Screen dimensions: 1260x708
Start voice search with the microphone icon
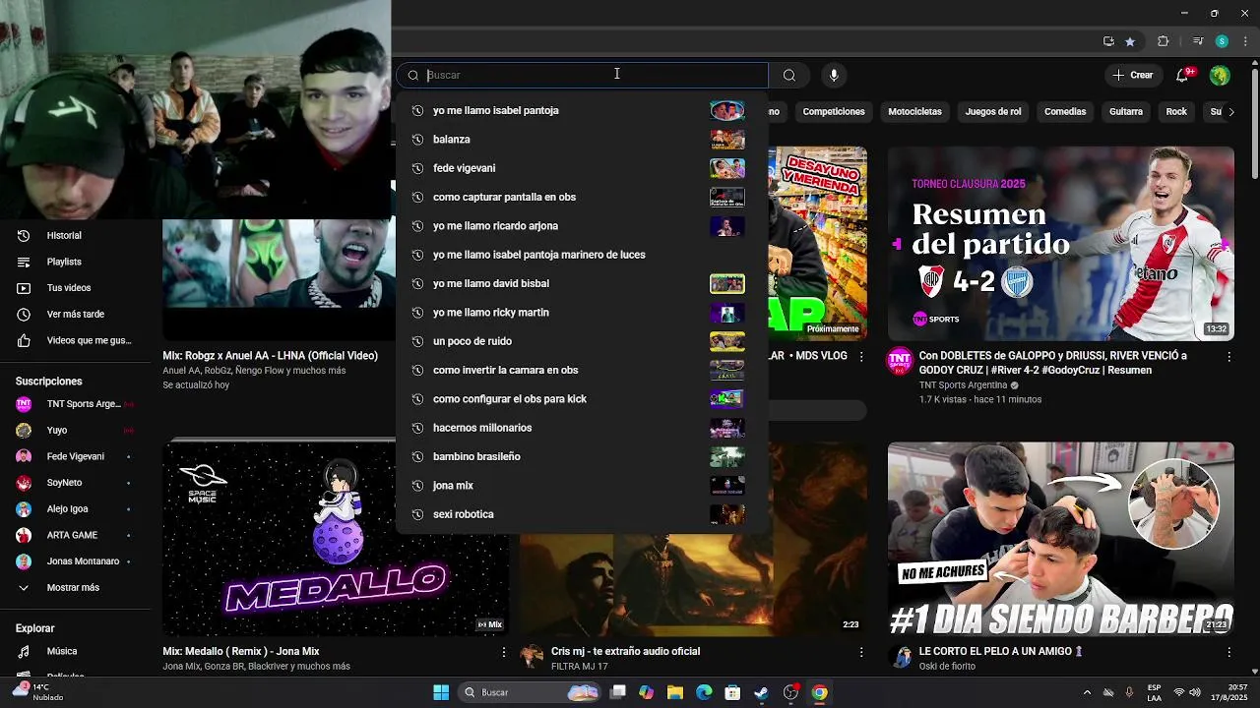834,75
